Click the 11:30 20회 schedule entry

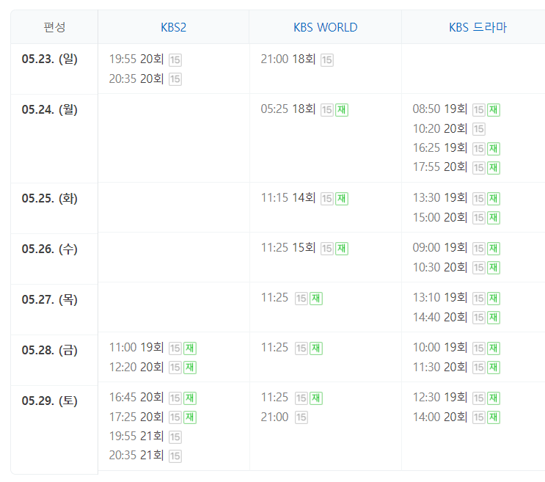440,367
